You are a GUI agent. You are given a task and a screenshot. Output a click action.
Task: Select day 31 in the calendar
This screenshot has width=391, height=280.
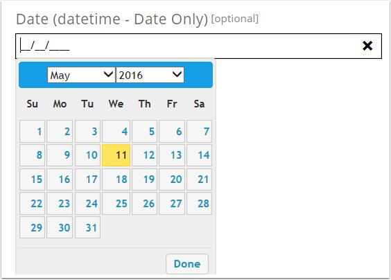pos(87,227)
